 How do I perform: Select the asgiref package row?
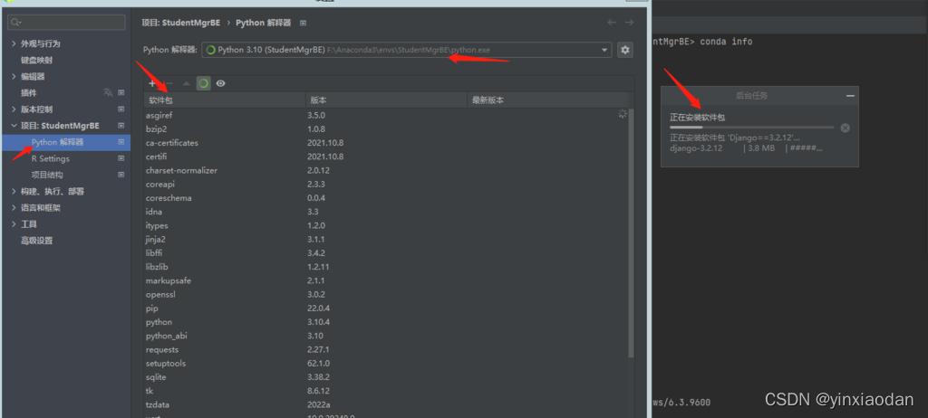point(386,115)
